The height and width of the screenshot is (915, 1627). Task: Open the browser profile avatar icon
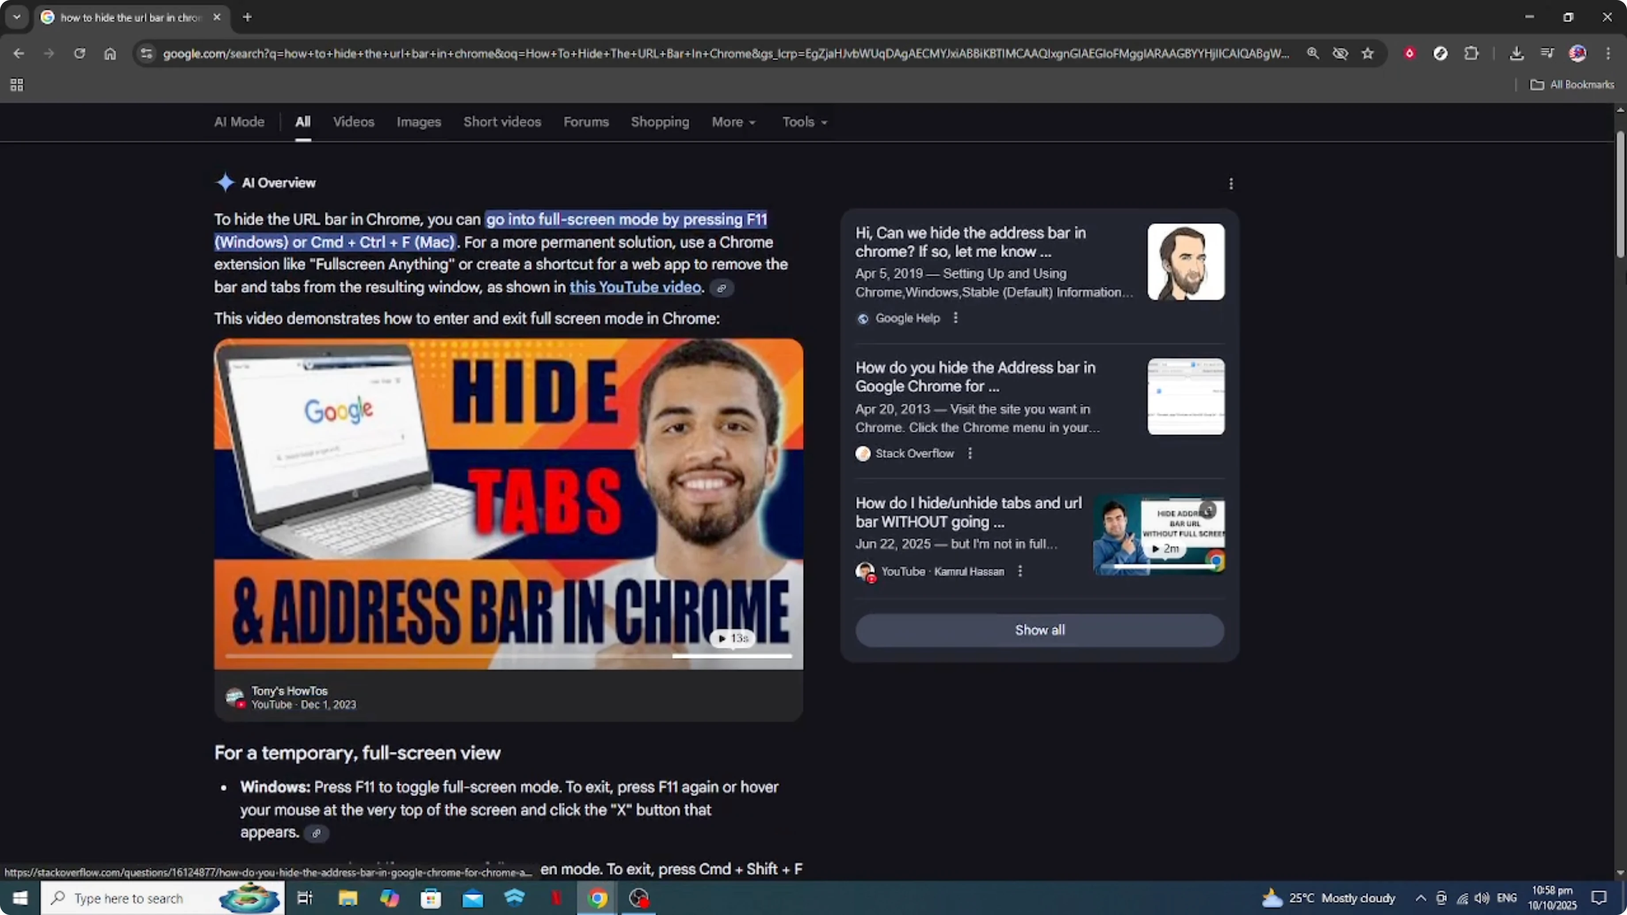tap(1577, 53)
